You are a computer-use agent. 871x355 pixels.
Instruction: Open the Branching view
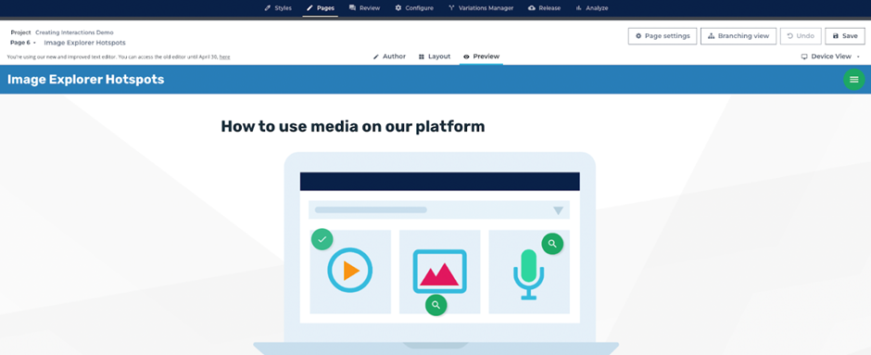[738, 35]
